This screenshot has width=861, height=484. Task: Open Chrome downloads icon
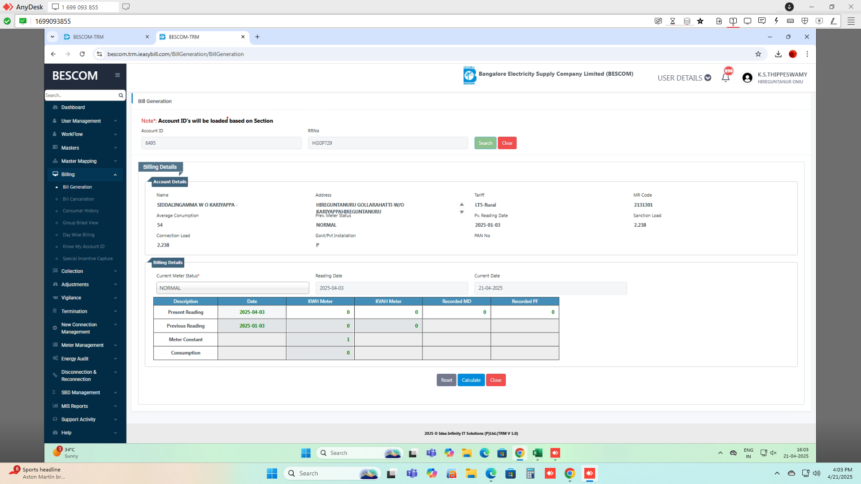[x=778, y=54]
